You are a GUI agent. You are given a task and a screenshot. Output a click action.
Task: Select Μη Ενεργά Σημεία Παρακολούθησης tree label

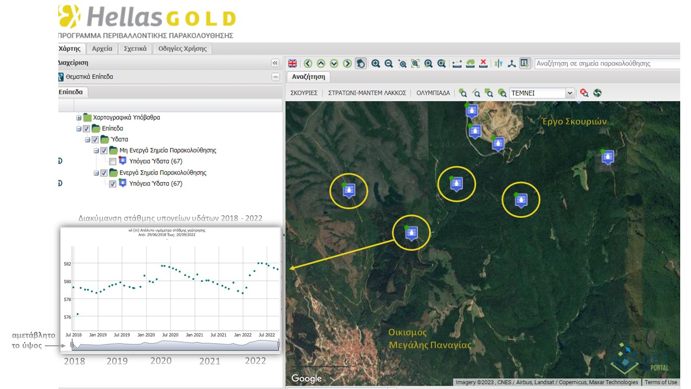pyautogui.click(x=168, y=151)
